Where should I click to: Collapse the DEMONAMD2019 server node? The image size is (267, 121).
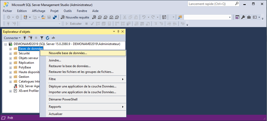[6, 44]
